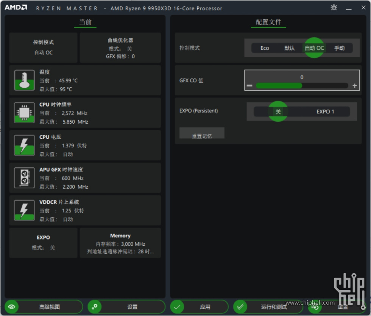
Task: Select Eco control mode
Action: 265,48
